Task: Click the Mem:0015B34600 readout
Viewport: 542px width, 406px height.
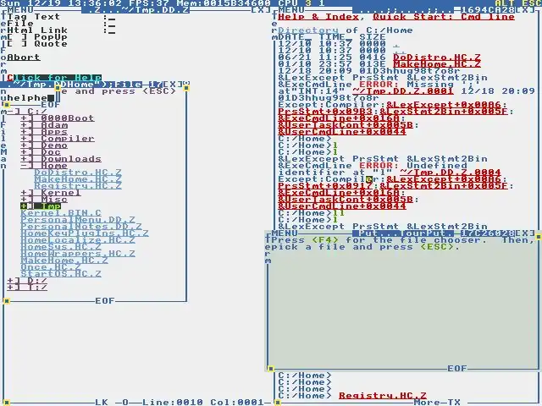Action: pos(224,3)
